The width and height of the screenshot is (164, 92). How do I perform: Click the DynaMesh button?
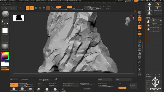14,85
